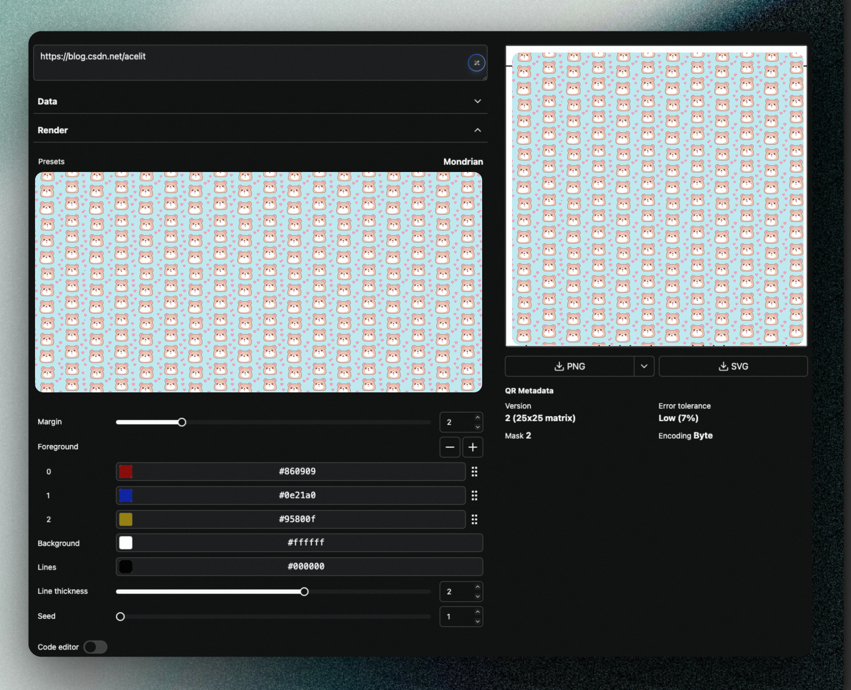This screenshot has height=690, width=851.
Task: Decrease the Seed value with the down arrow
Action: 478,621
